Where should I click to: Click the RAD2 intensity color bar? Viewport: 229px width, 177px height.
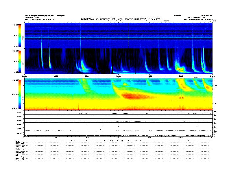[x=20, y=36]
